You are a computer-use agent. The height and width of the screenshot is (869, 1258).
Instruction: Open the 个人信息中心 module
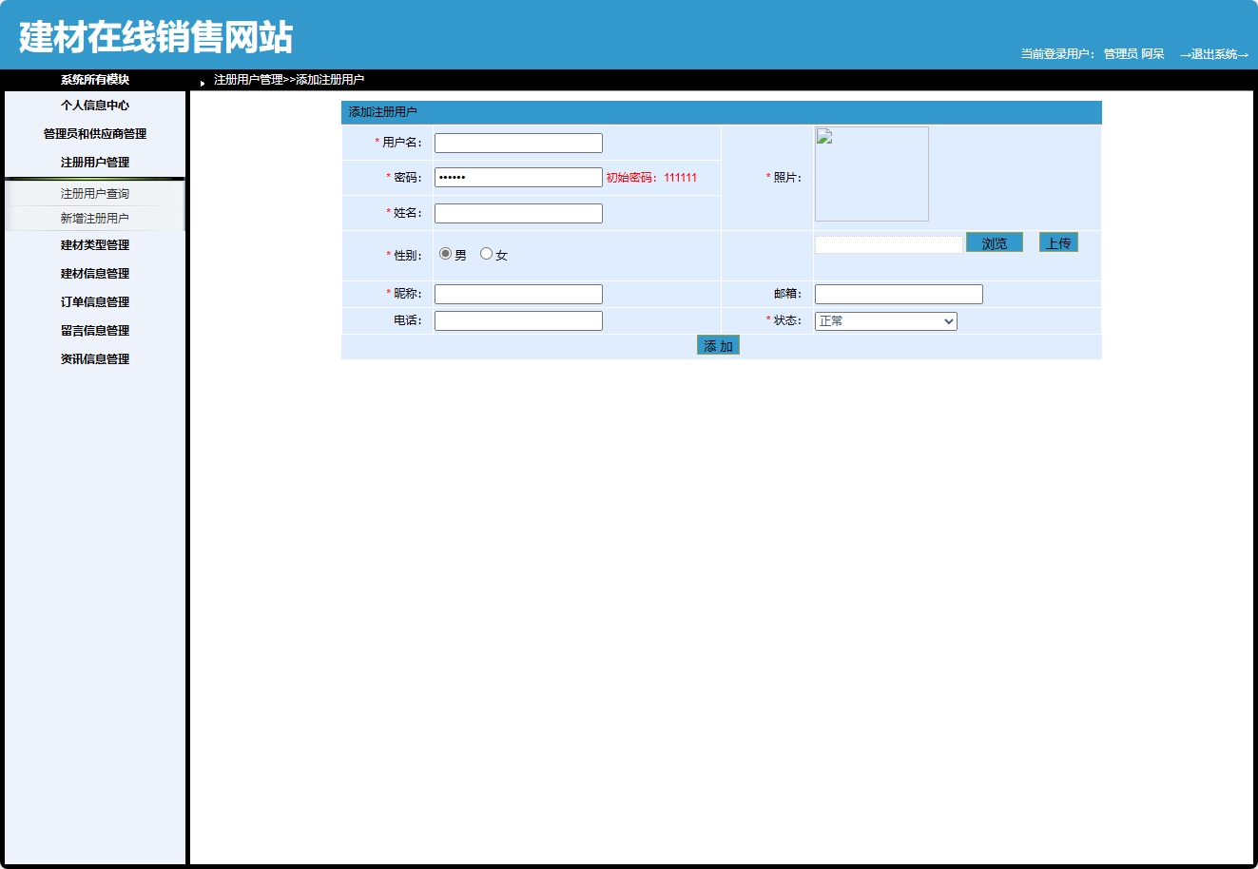[x=94, y=106]
